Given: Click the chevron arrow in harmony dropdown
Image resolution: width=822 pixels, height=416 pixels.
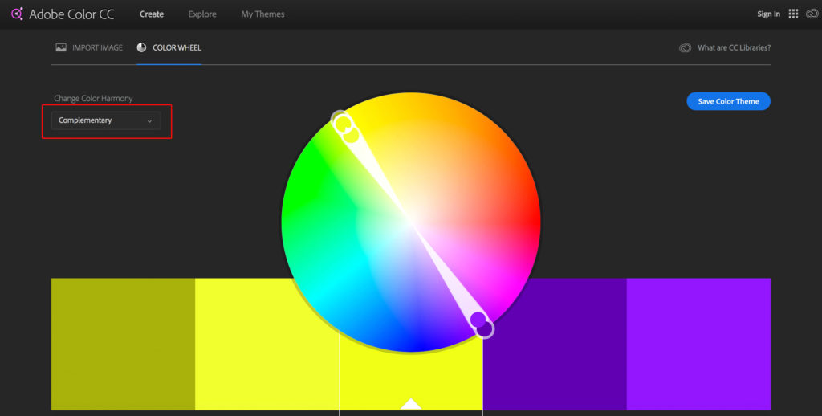Looking at the screenshot, I should pyautogui.click(x=149, y=121).
